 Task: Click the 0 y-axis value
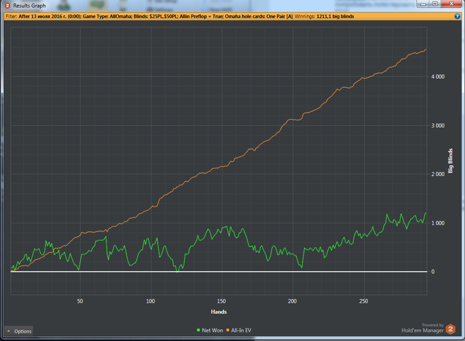click(433, 272)
